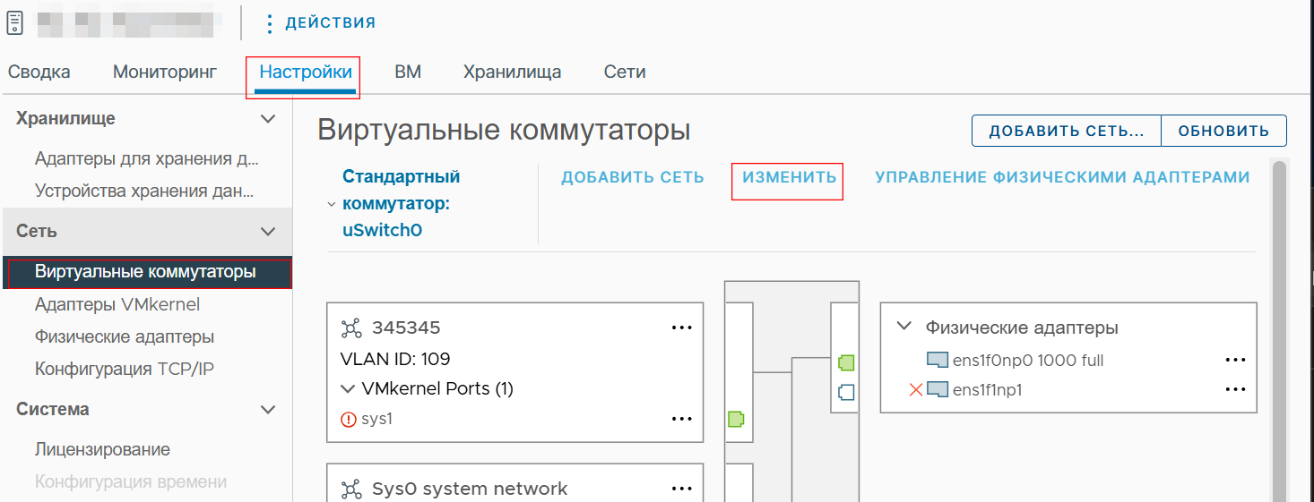Viewport: 1314px width, 502px height.
Task: Click УПРАВЛЕНИЕ ФИЗИЧЕСКИМИ АДАПТЕРАМИ link
Action: [x=1062, y=177]
